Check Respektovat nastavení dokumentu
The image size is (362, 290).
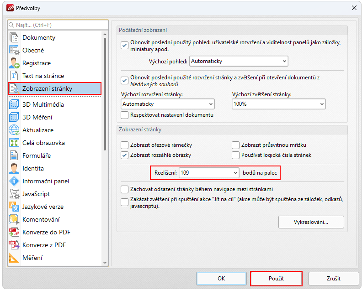pos(124,115)
